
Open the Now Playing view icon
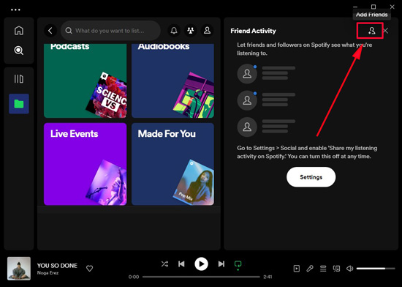tap(297, 269)
